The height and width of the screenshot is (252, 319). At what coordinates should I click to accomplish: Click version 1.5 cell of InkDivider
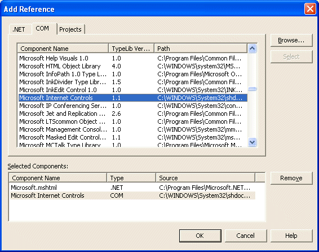[x=116, y=82]
